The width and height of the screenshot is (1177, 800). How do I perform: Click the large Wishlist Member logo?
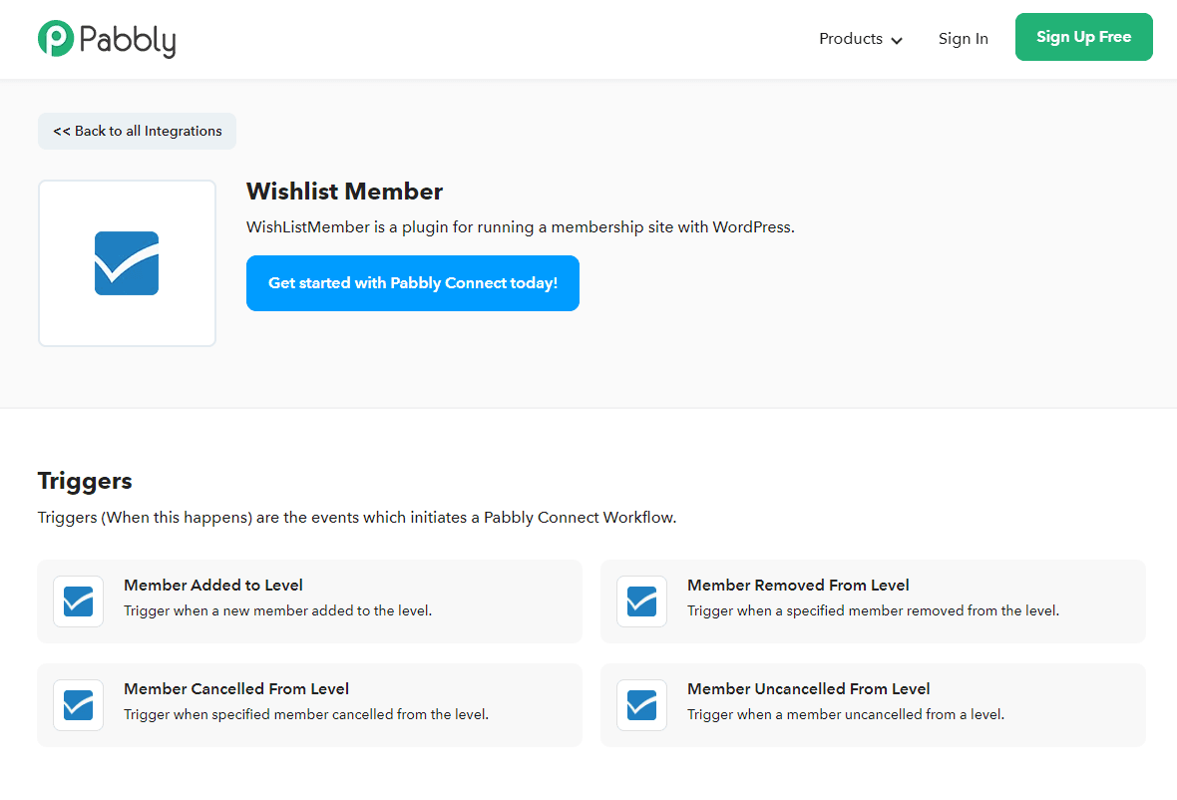(127, 263)
